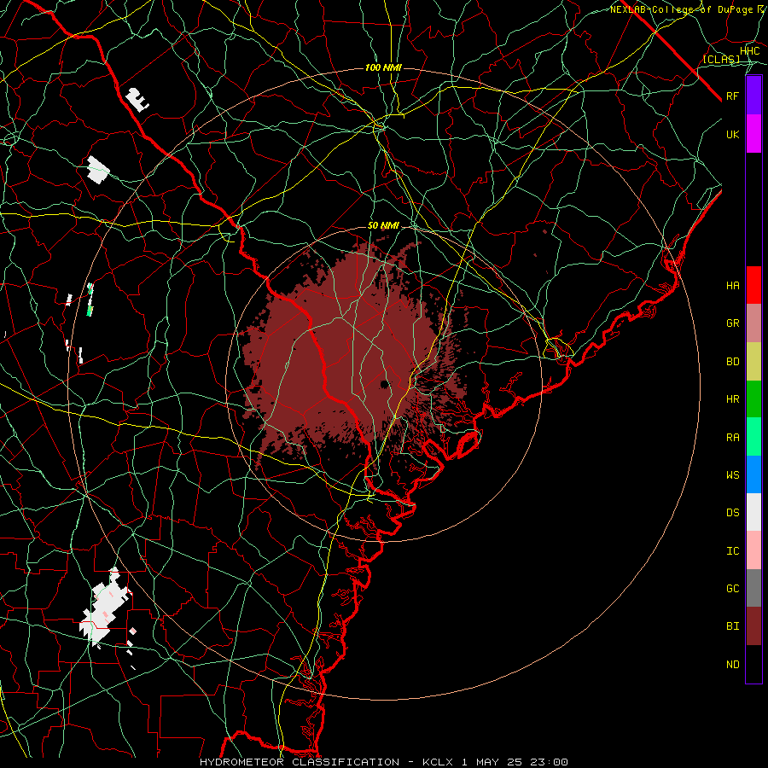This screenshot has height=768, width=768.
Task: Click the RA legend label
Action: click(x=732, y=438)
